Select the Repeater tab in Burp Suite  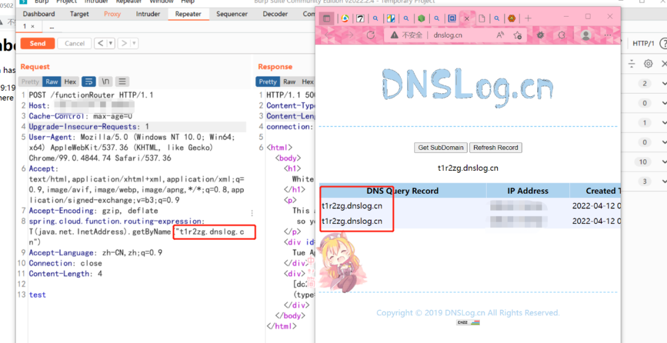pyautogui.click(x=188, y=14)
